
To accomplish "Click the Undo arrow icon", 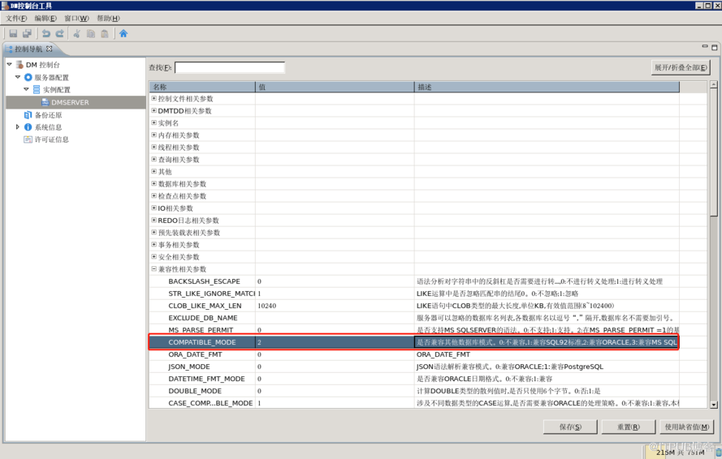I will [46, 33].
